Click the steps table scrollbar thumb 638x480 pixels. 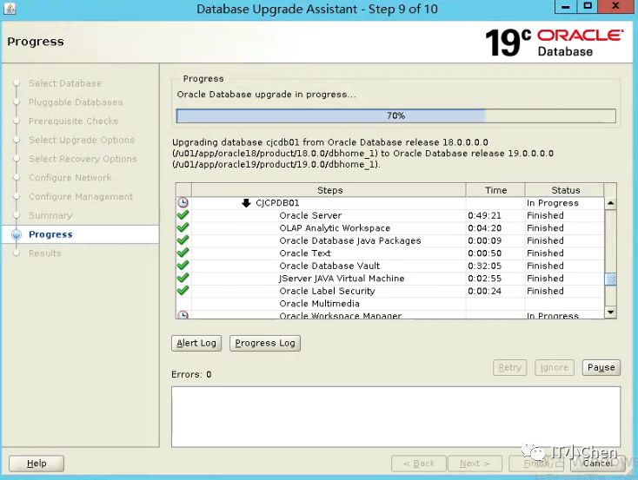pyautogui.click(x=610, y=279)
